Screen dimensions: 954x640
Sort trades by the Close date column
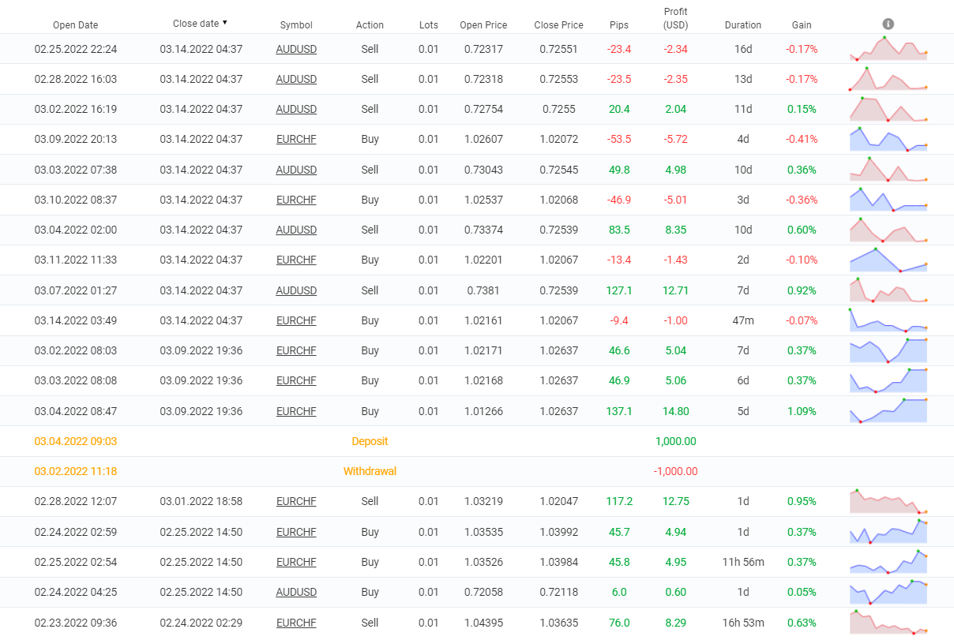(199, 23)
